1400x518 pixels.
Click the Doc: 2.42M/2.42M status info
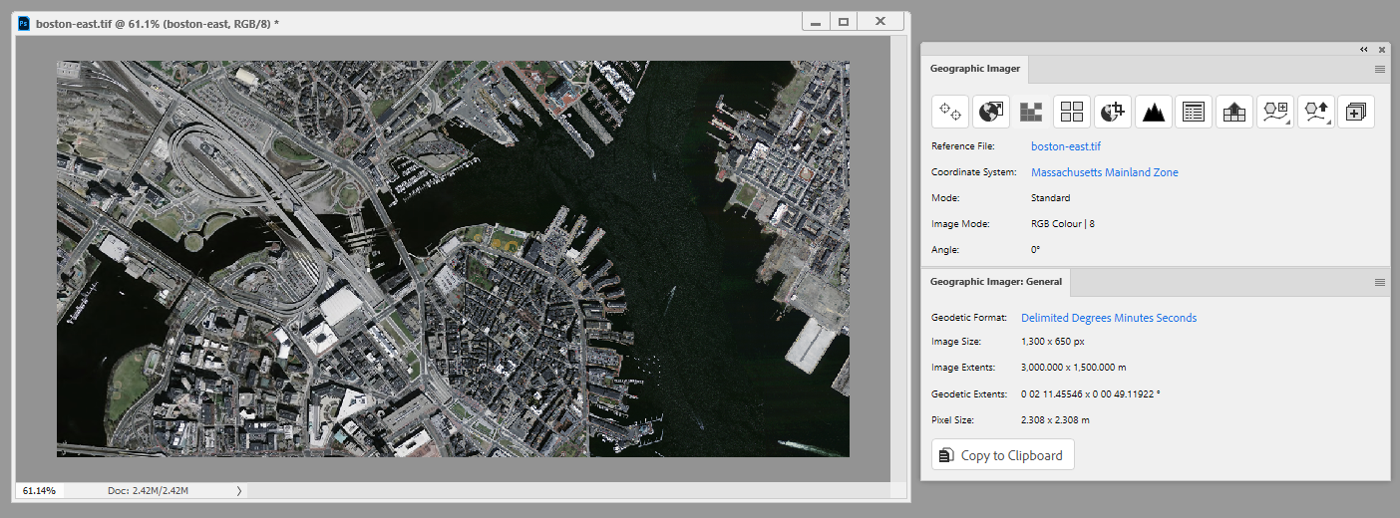point(148,491)
